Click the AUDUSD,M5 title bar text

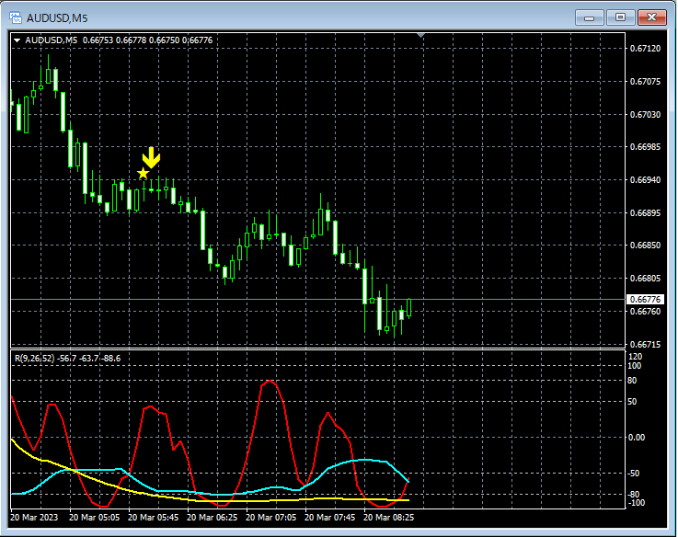click(57, 17)
